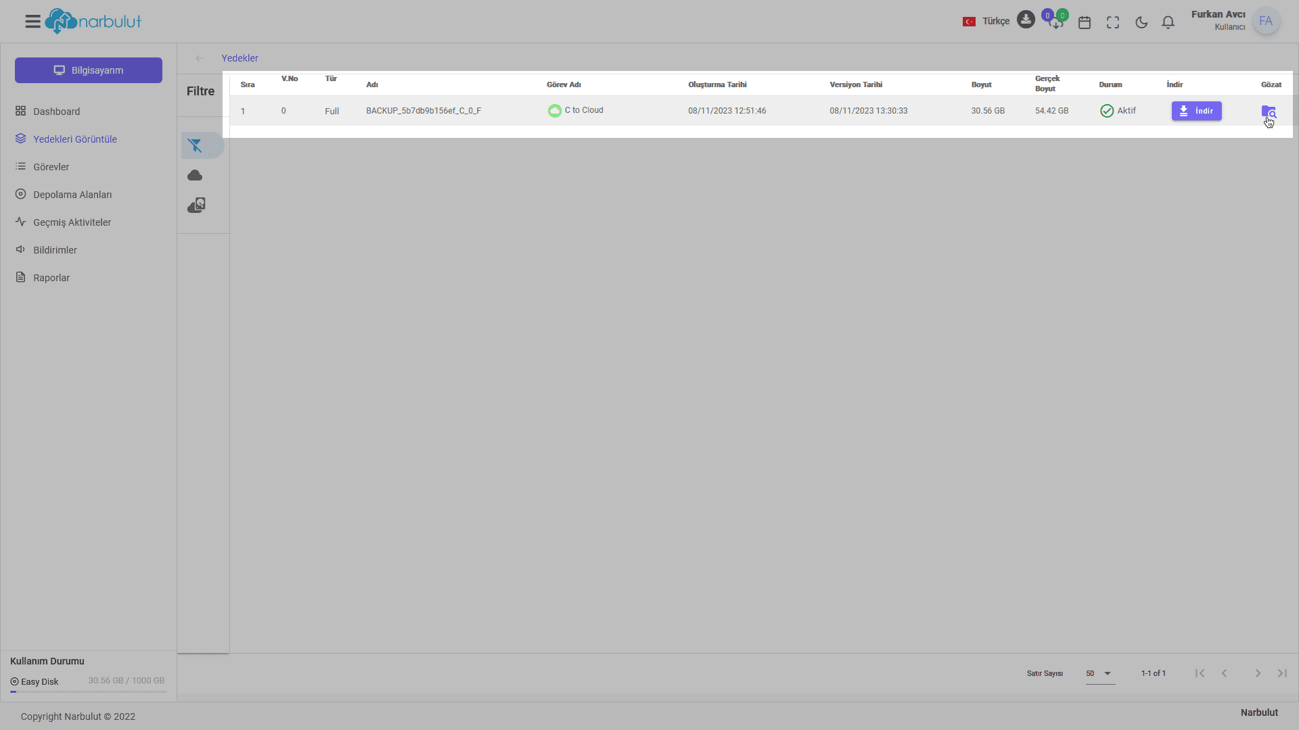Open the Furkan Avcı user menu
1299x730 pixels.
(1265, 22)
